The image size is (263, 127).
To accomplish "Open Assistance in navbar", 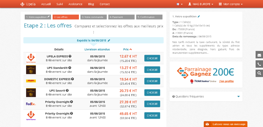I will coord(75,4).
